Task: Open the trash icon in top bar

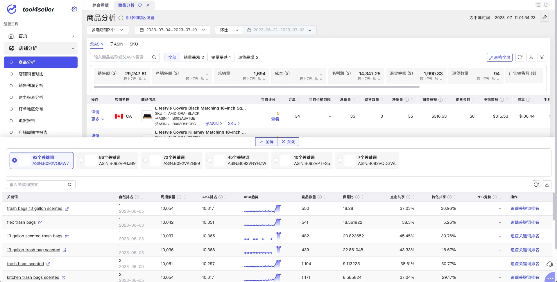Action: [538, 5]
